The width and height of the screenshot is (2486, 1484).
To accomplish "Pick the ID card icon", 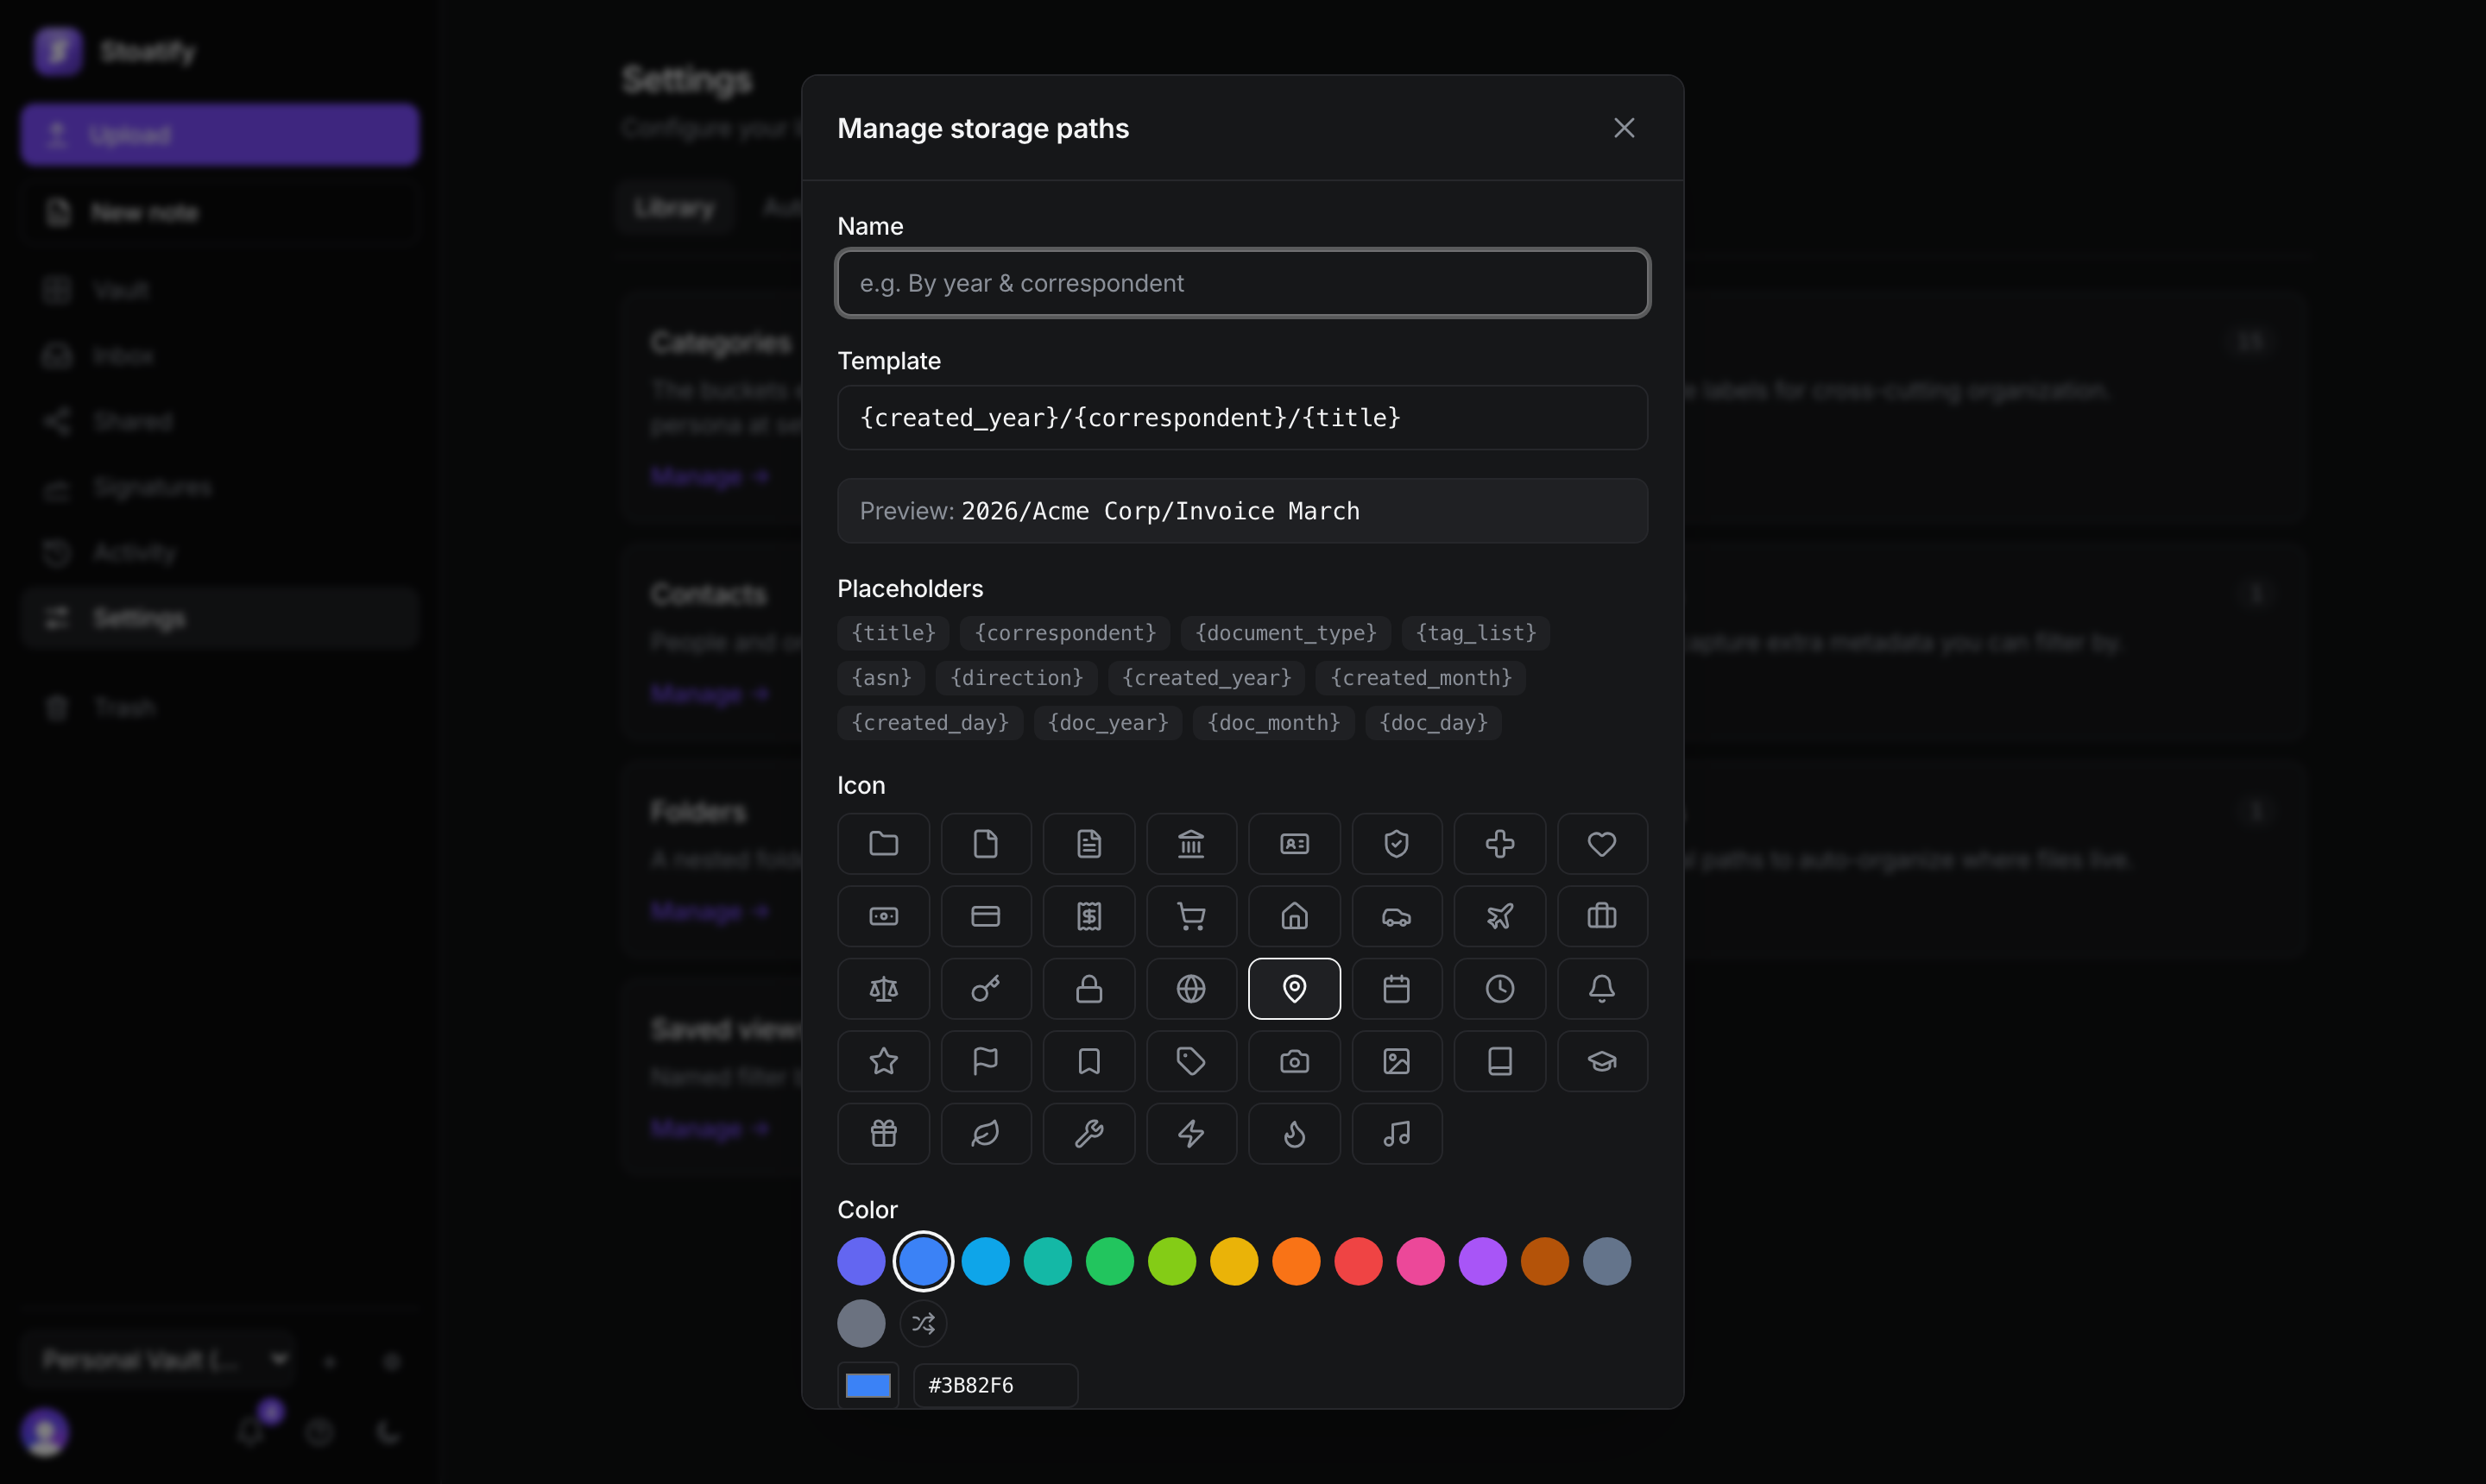I will [x=1295, y=844].
